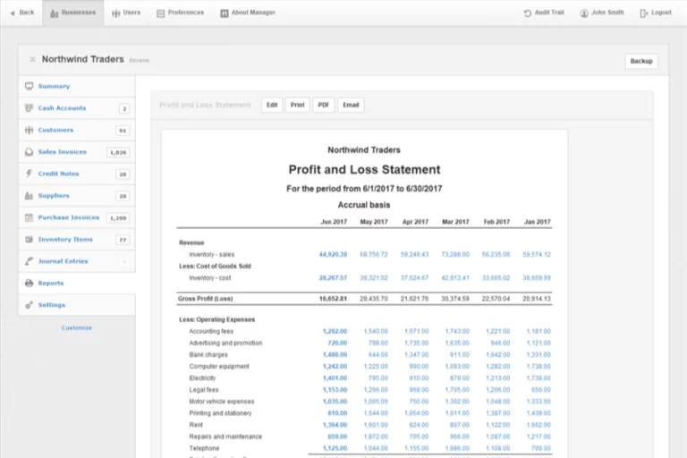Click Jun 2017 Bank charges amount 1,486.00
This screenshot has width=687, height=458.
335,355
